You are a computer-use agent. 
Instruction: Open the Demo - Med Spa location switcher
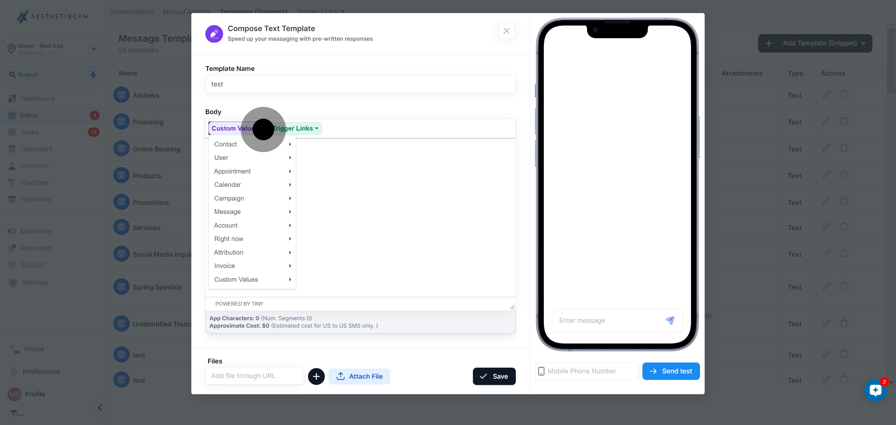(x=52, y=49)
